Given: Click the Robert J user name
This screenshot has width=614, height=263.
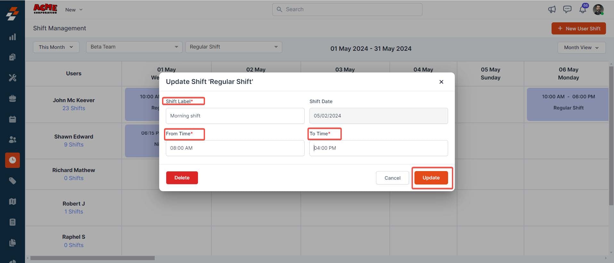Looking at the screenshot, I should [74, 204].
